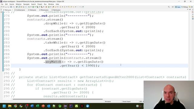Click the highlighted anyMatch method text
The image size is (194, 109).
pos(53,62)
